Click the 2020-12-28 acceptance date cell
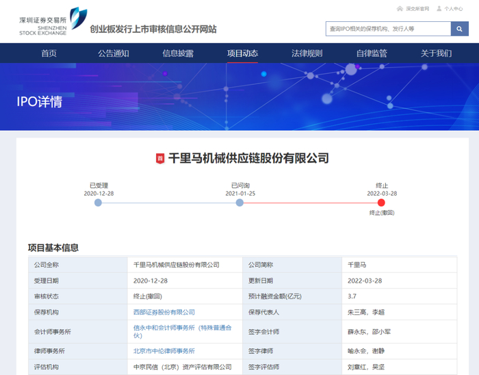 [185, 281]
